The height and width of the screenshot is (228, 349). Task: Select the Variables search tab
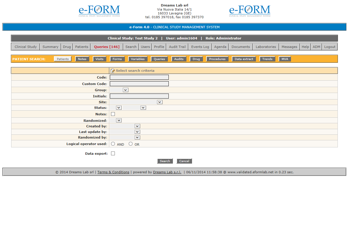point(138,59)
